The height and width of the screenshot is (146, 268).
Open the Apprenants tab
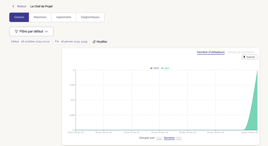tap(64, 17)
